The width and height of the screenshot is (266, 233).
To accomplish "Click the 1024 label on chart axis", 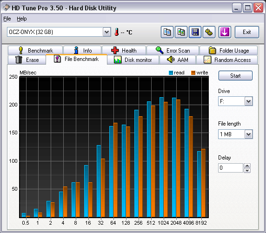I will 163,223.
